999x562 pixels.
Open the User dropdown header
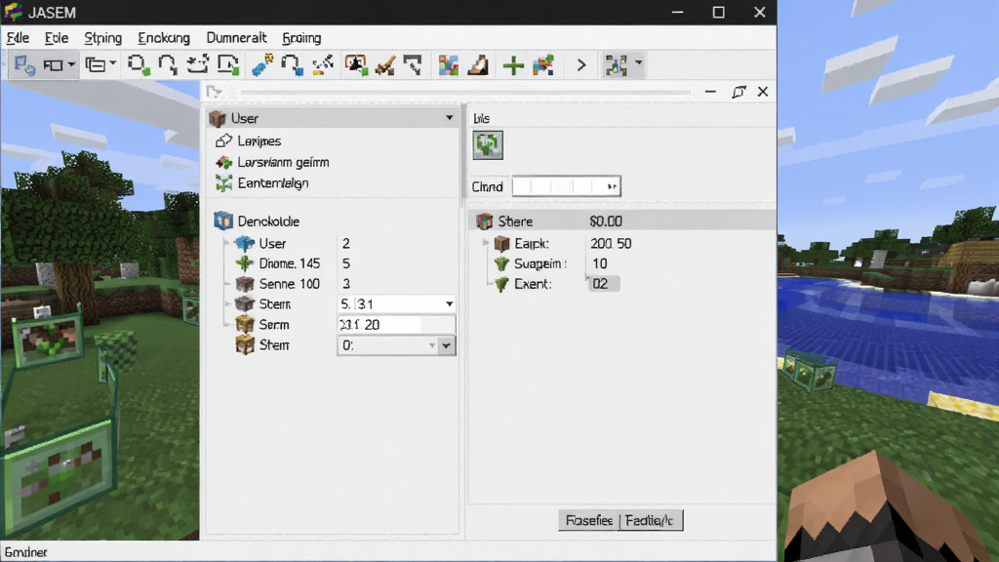click(333, 118)
